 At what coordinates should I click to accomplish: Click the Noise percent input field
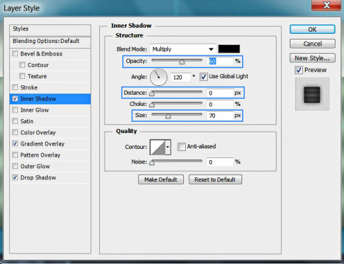coord(220,162)
